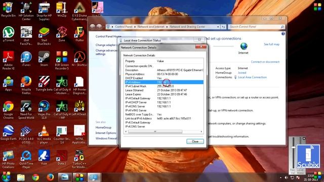
Task: Open E.Y.E Divine Cybermancy shortcut
Action: click(79, 11)
